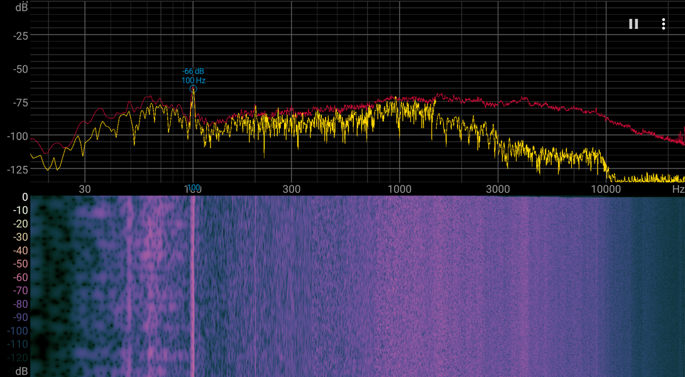The image size is (685, 377).
Task: Click the spectrogram -90 scale label
Action: point(20,317)
